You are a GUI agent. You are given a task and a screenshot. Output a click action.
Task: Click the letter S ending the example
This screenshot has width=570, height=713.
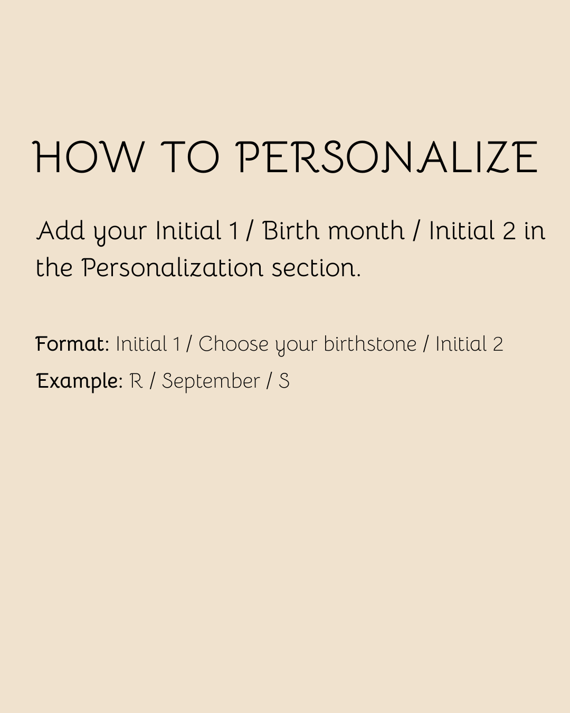284,381
